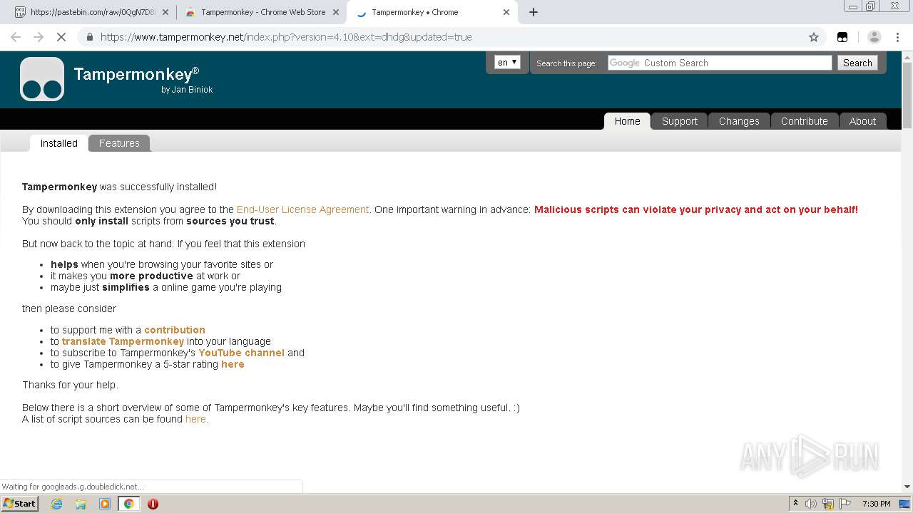
Task: Follow the contribution link
Action: pyautogui.click(x=175, y=330)
